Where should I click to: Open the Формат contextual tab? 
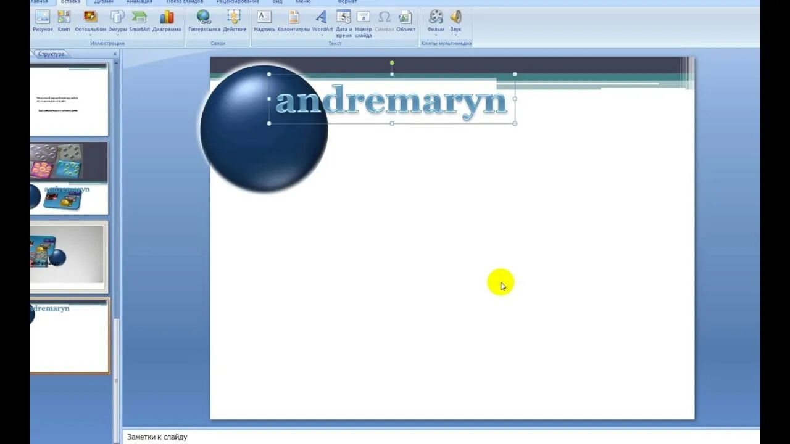347,2
